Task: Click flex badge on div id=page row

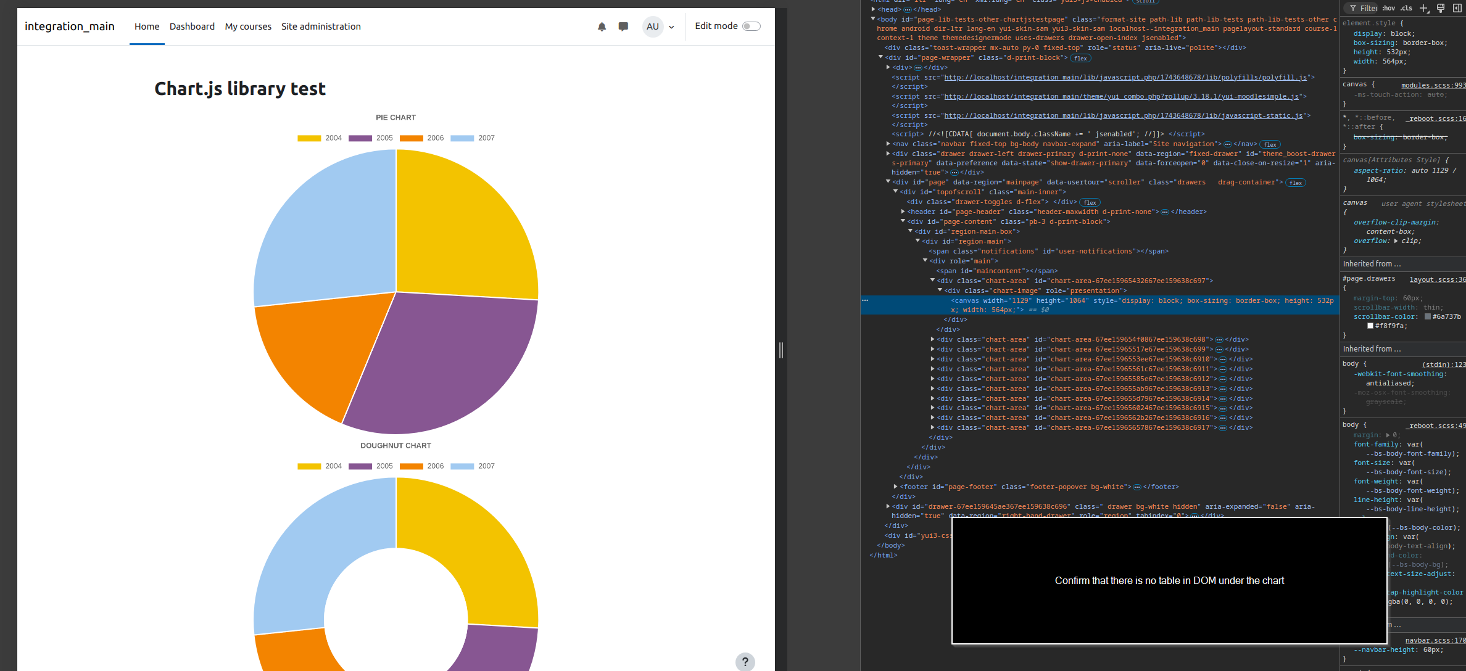Action: 1296,183
